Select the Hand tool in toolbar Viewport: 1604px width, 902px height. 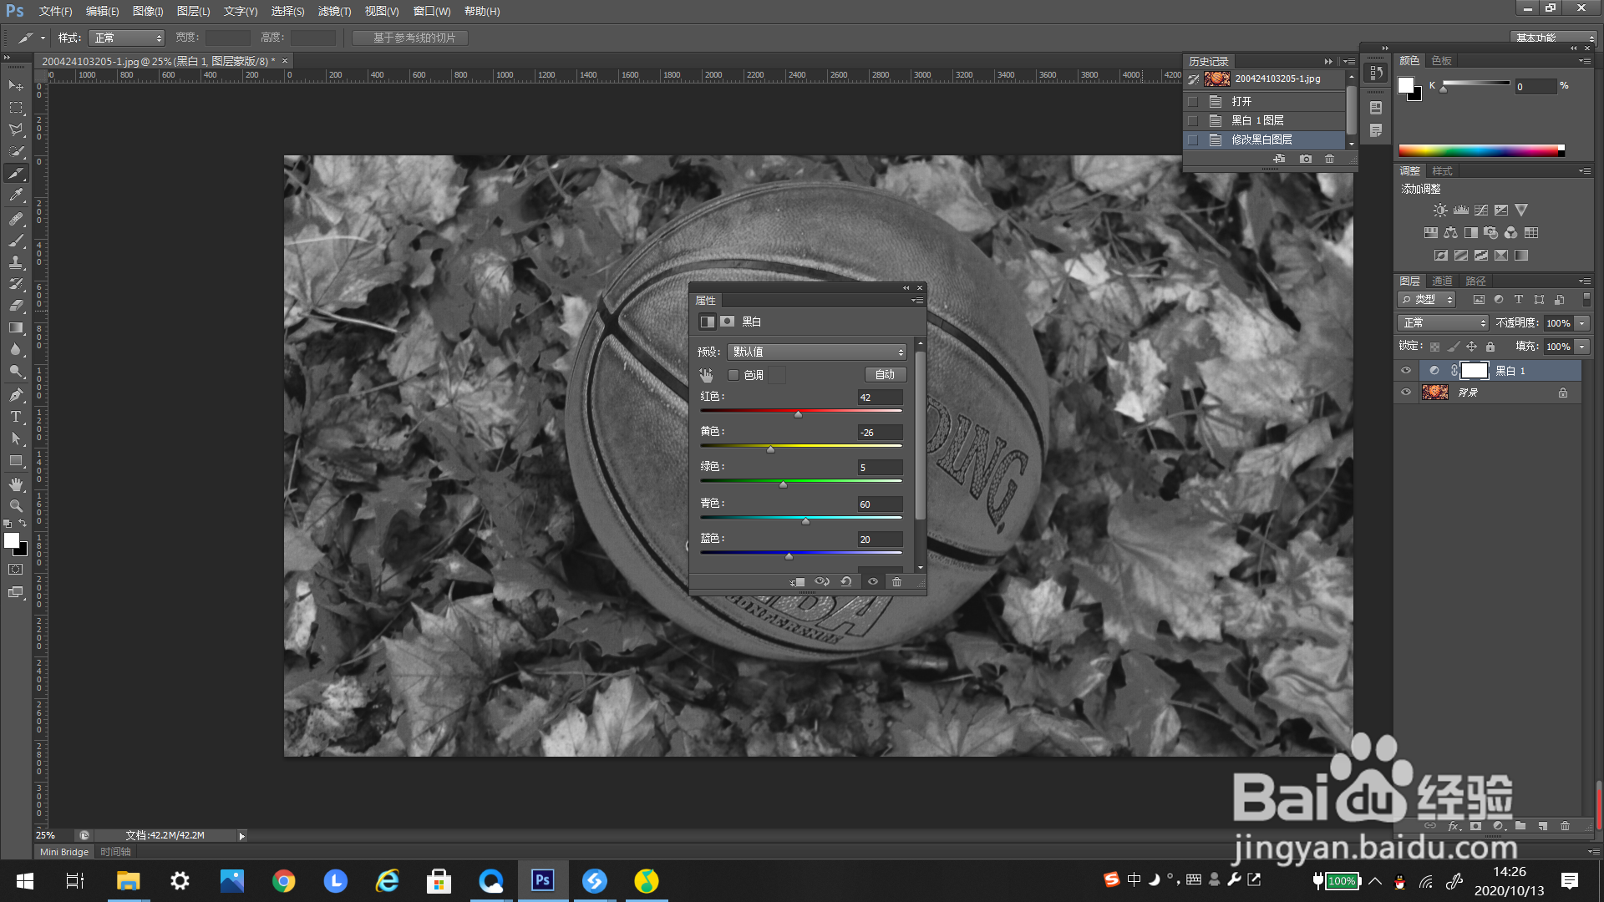pyautogui.click(x=16, y=484)
